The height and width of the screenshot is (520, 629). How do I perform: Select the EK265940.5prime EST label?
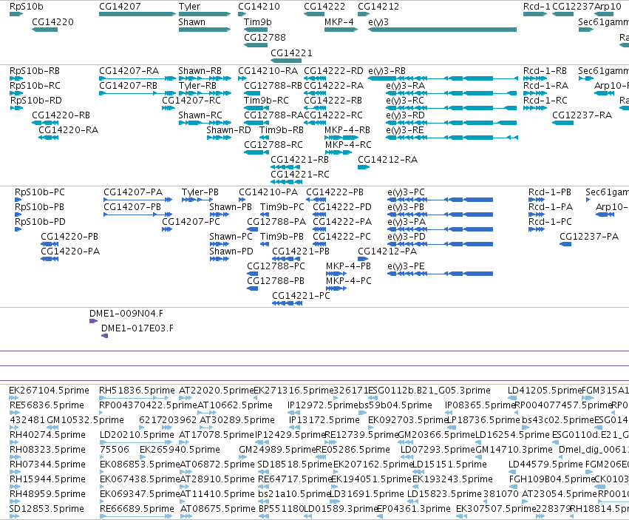180,450
